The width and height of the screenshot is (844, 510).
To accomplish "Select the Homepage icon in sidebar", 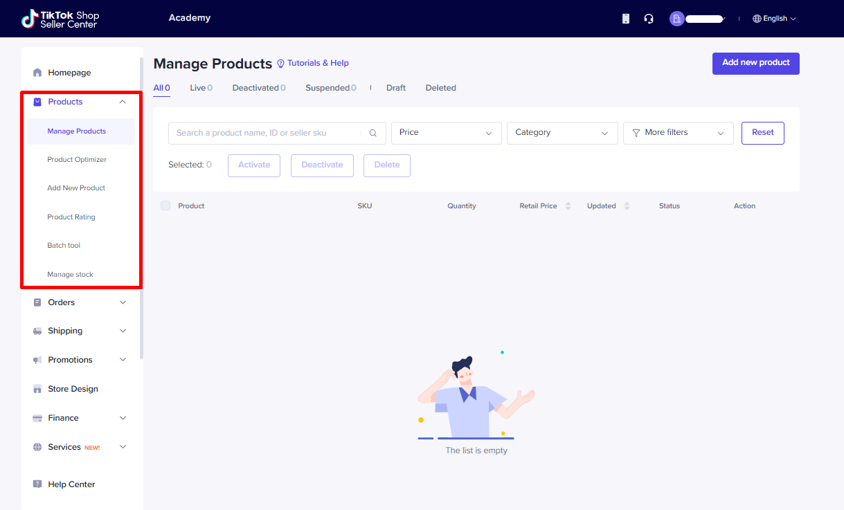I will (x=37, y=72).
